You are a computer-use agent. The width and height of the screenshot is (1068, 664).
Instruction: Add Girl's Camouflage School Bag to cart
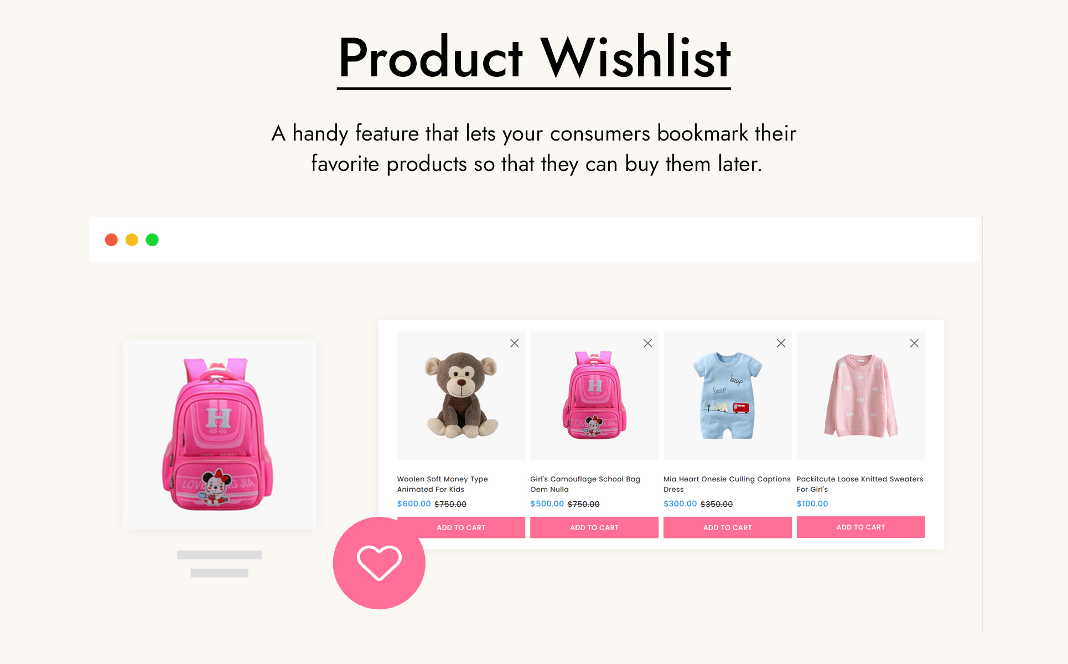point(594,527)
